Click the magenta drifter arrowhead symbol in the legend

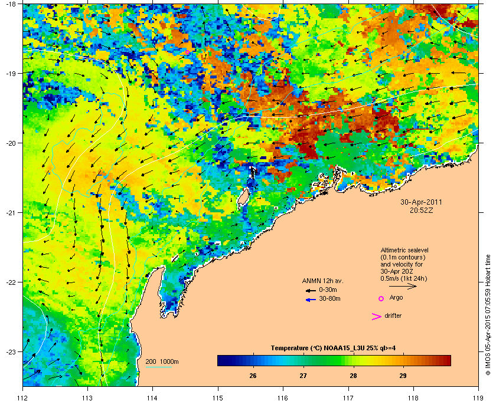click(x=377, y=317)
